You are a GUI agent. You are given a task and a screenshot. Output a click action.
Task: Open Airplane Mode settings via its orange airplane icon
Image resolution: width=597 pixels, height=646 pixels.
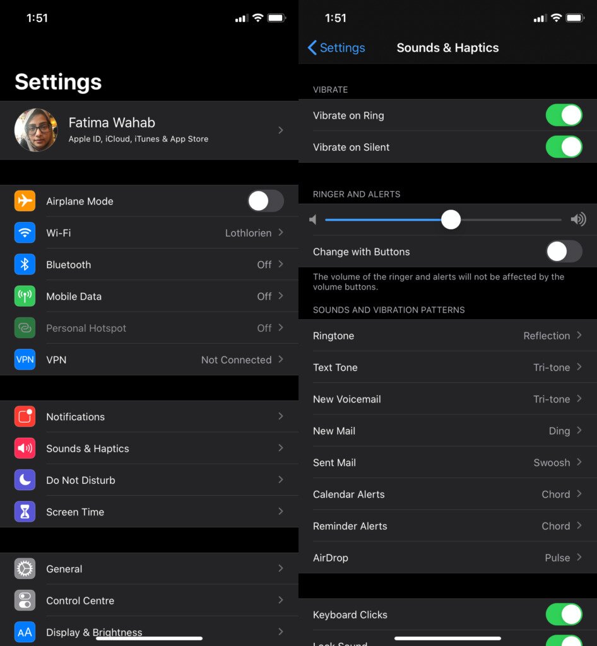pos(25,201)
